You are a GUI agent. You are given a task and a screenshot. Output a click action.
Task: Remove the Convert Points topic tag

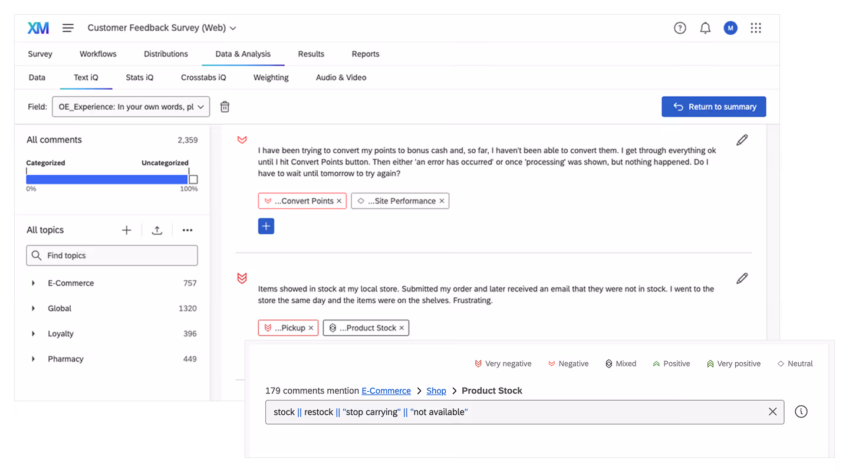339,201
